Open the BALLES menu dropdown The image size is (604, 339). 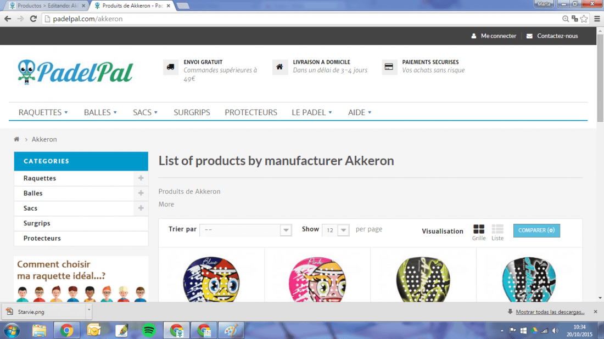click(100, 112)
